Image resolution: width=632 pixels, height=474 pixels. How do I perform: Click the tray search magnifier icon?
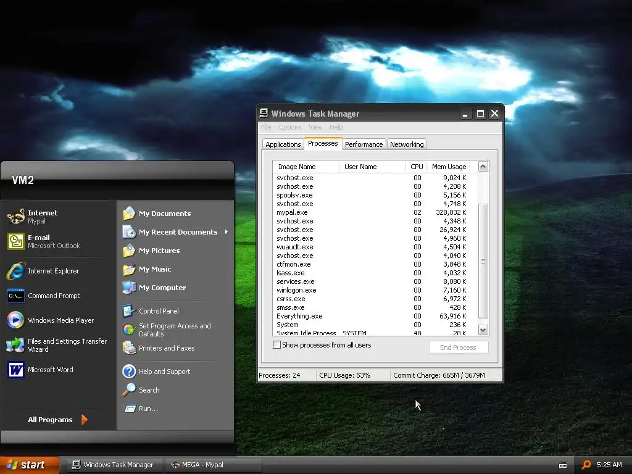point(587,465)
